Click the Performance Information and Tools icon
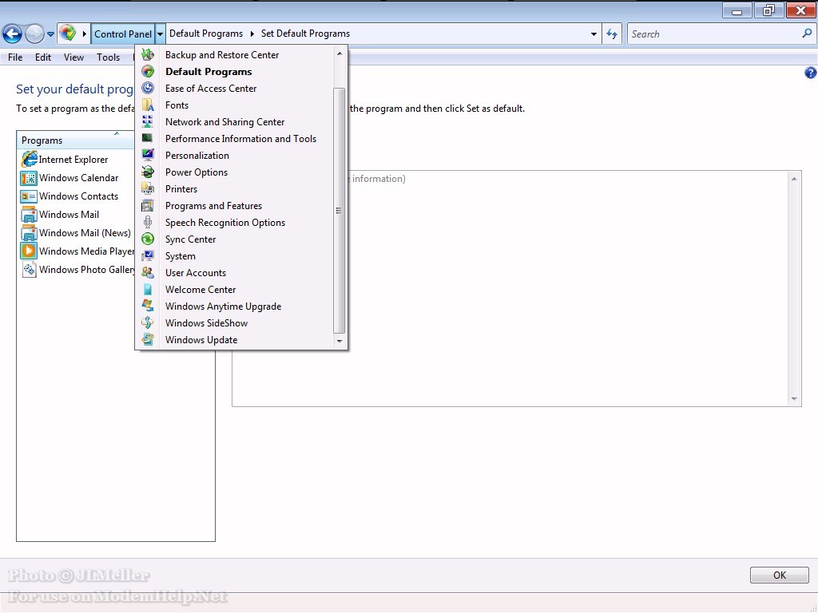 pyautogui.click(x=148, y=138)
